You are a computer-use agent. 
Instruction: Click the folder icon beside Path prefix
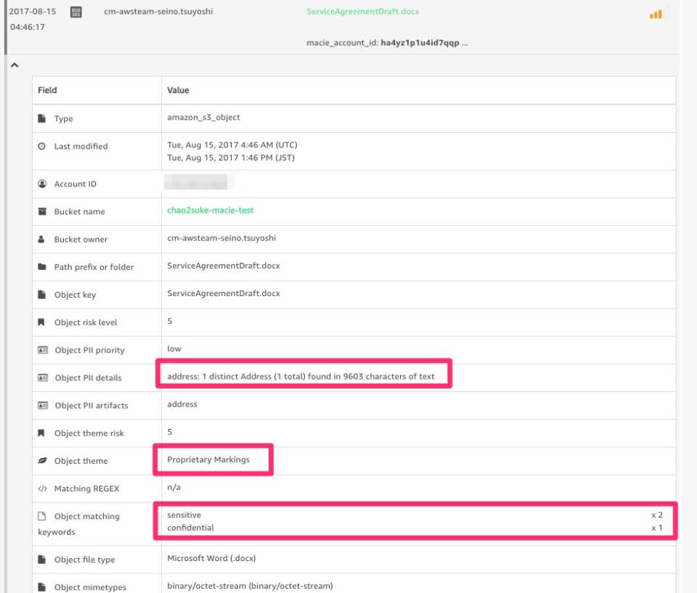pos(42,266)
